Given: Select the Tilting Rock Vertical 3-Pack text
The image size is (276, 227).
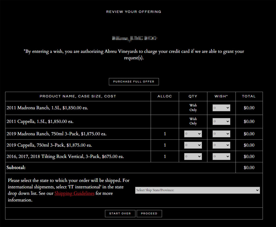Looking at the screenshot, I should point(65,156).
